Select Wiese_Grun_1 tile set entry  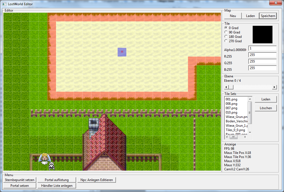click(236, 125)
